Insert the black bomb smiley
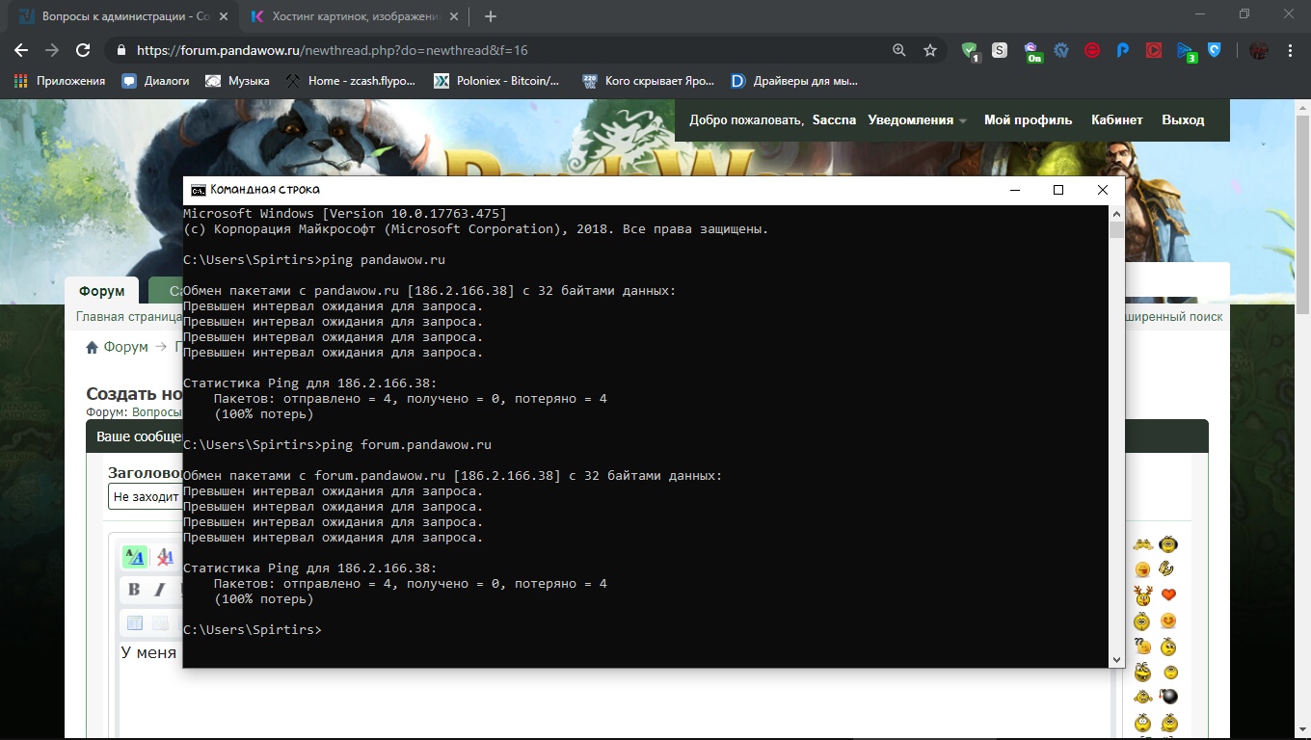 click(1168, 697)
